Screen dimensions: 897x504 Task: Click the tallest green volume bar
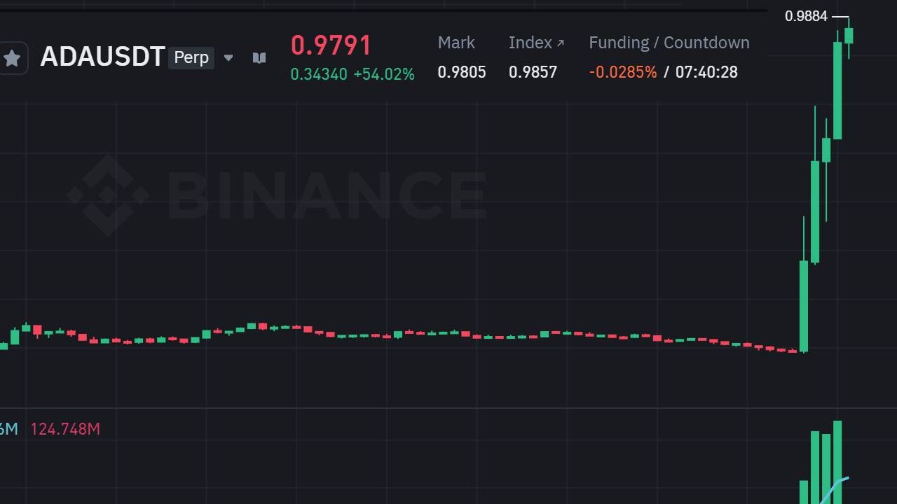[837, 462]
